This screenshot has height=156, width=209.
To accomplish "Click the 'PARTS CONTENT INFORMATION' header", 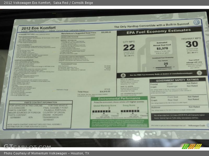I will tap(41, 102).
